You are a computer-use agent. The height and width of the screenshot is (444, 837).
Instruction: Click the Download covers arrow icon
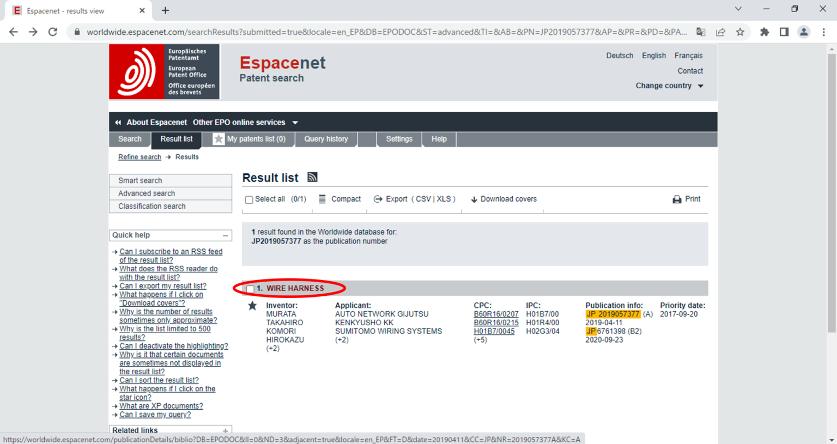pyautogui.click(x=474, y=199)
